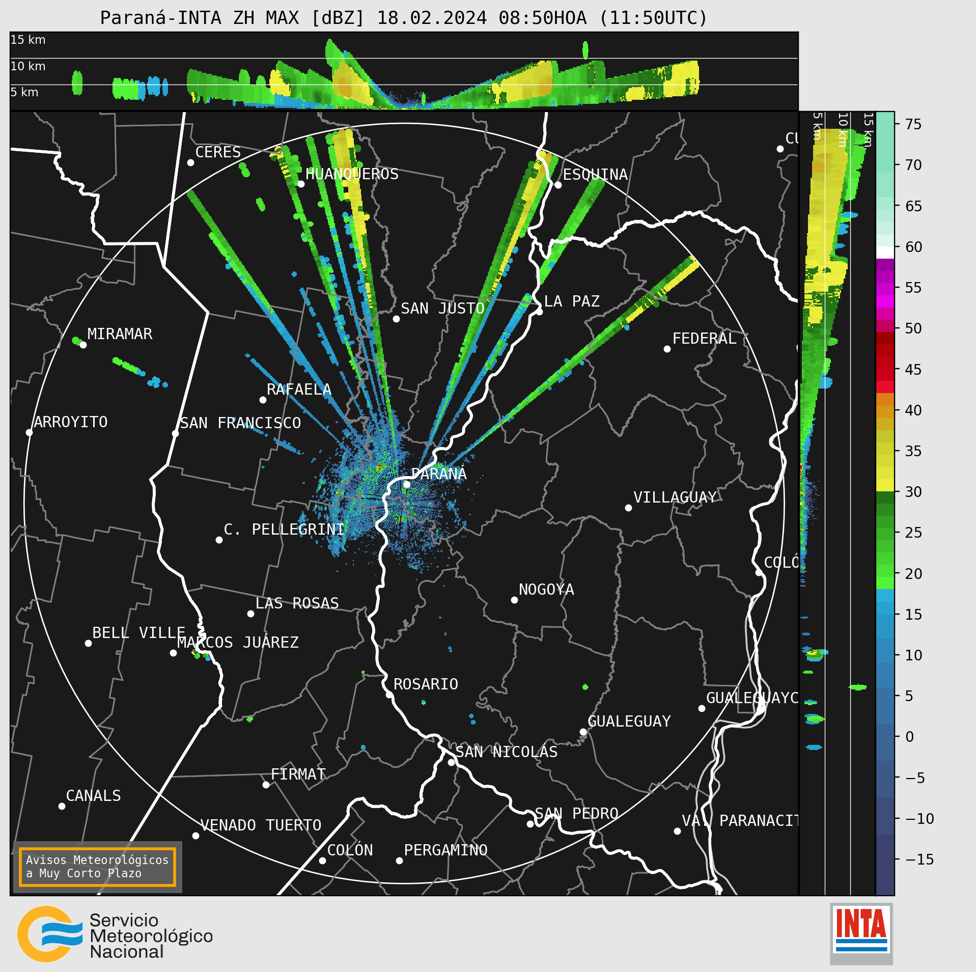Click the Gualeguay city marker dot
The width and height of the screenshot is (976, 972).
583,732
